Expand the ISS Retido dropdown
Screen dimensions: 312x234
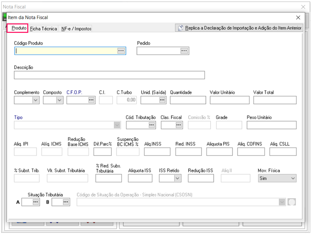[x=177, y=178]
